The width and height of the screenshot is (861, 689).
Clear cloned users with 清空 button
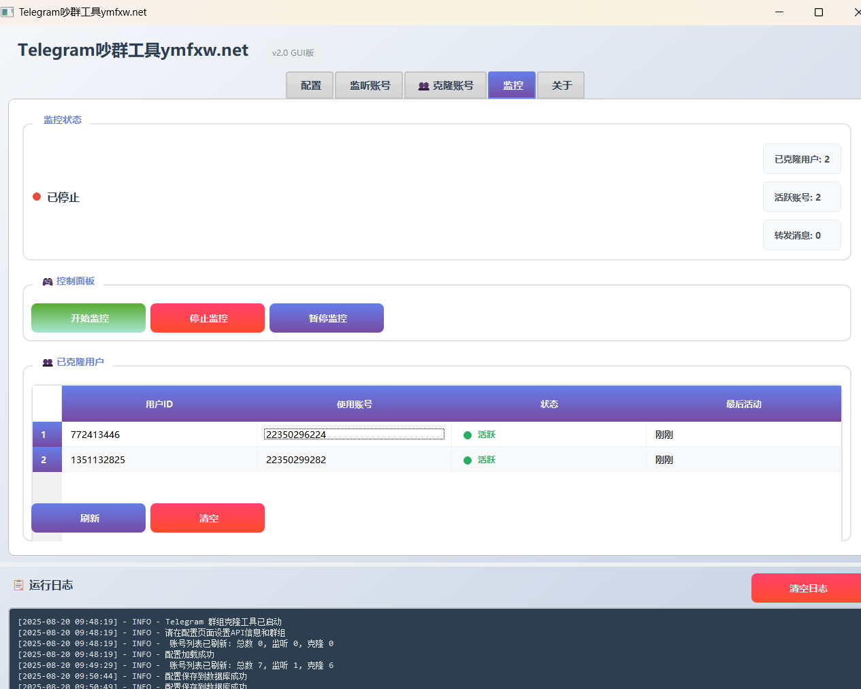[x=208, y=518]
